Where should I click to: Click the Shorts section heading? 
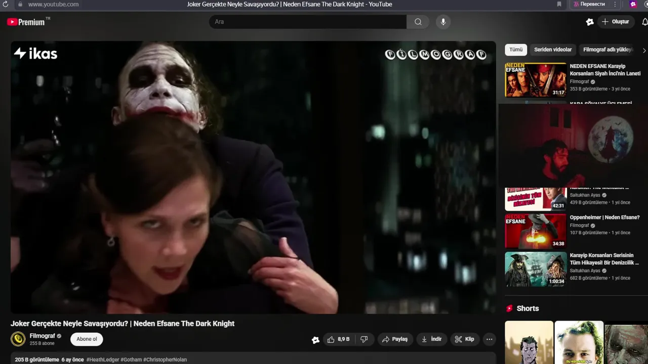point(528,308)
